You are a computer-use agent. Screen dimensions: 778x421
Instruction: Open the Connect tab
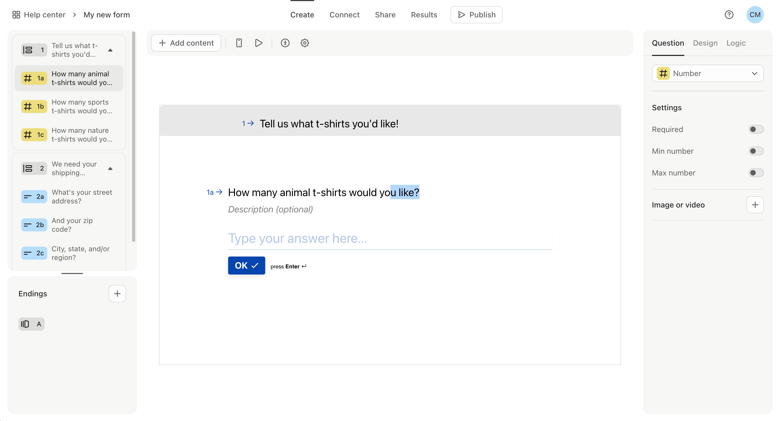coord(344,14)
